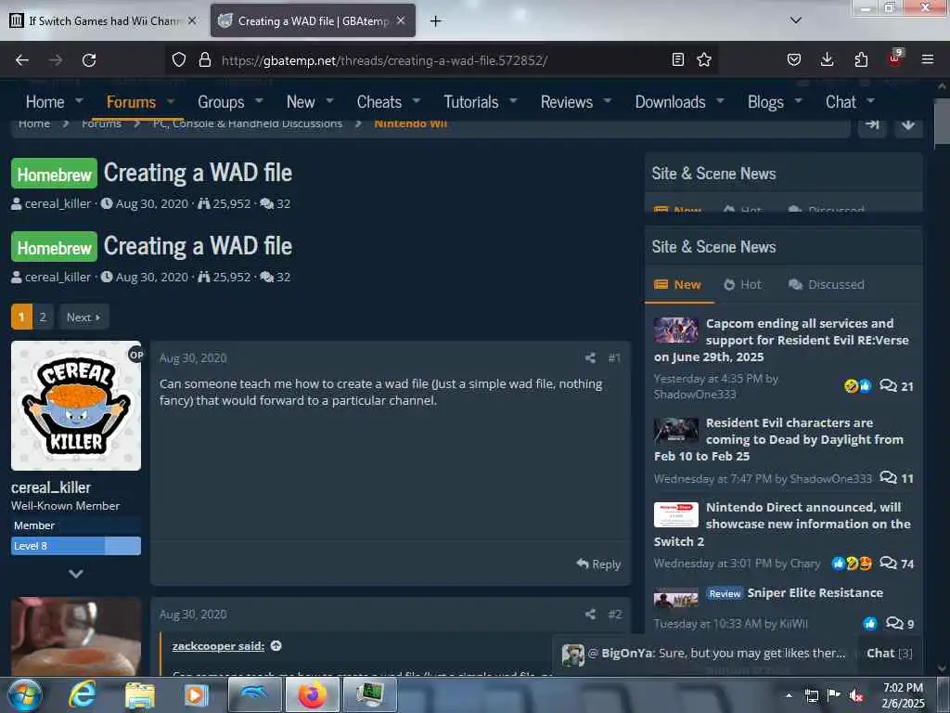Open the Blogs navigation item
This screenshot has width=950, height=713.
tap(765, 102)
